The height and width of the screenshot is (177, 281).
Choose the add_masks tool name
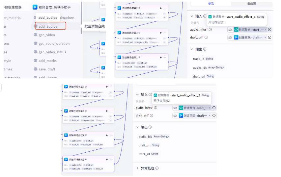coord(48,61)
